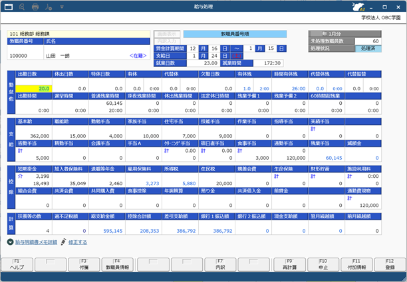Click the pencil icon beside 修正する
This screenshot has height=282, width=407.
63,242
